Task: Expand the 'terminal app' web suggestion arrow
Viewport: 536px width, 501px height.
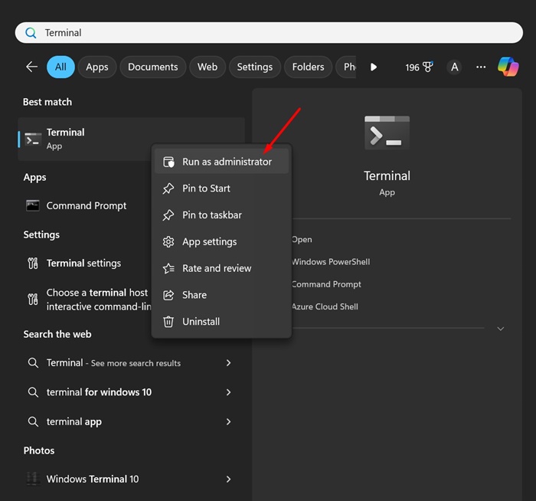Action: pyautogui.click(x=228, y=421)
